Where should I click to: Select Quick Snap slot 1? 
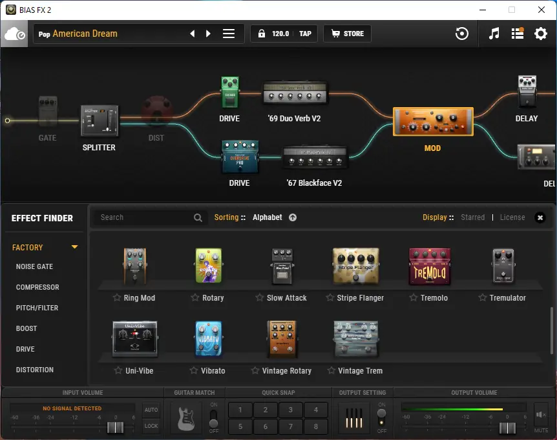[240, 410]
